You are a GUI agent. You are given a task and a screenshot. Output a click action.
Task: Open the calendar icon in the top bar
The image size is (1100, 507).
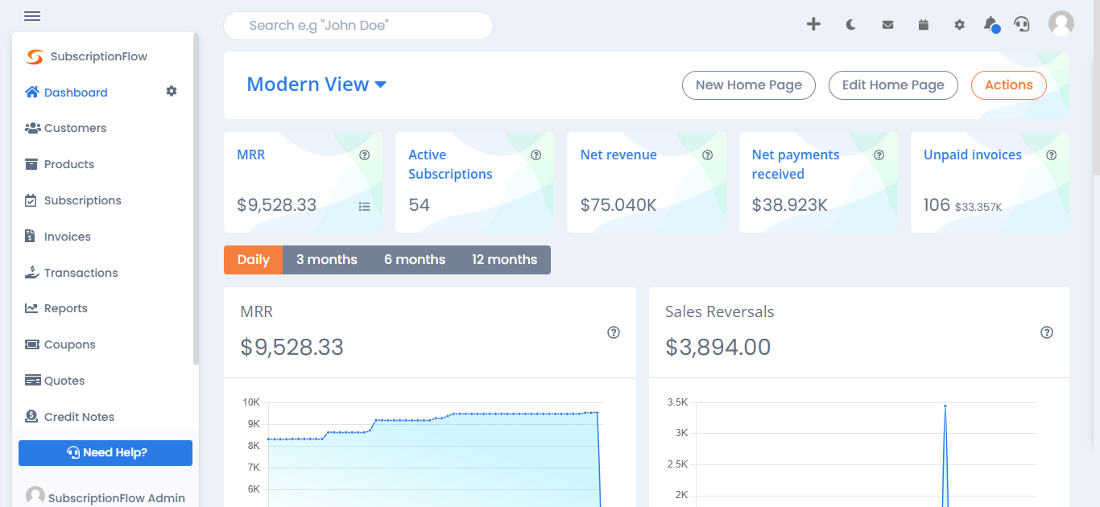point(923,24)
